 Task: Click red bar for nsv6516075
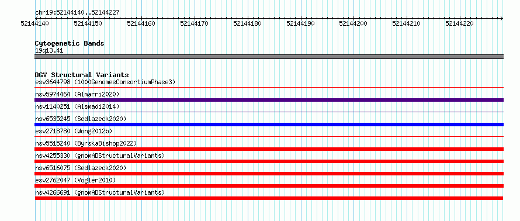coord(269,174)
